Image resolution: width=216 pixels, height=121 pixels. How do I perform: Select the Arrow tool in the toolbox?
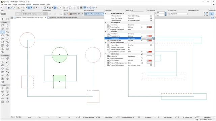(x=3, y=19)
